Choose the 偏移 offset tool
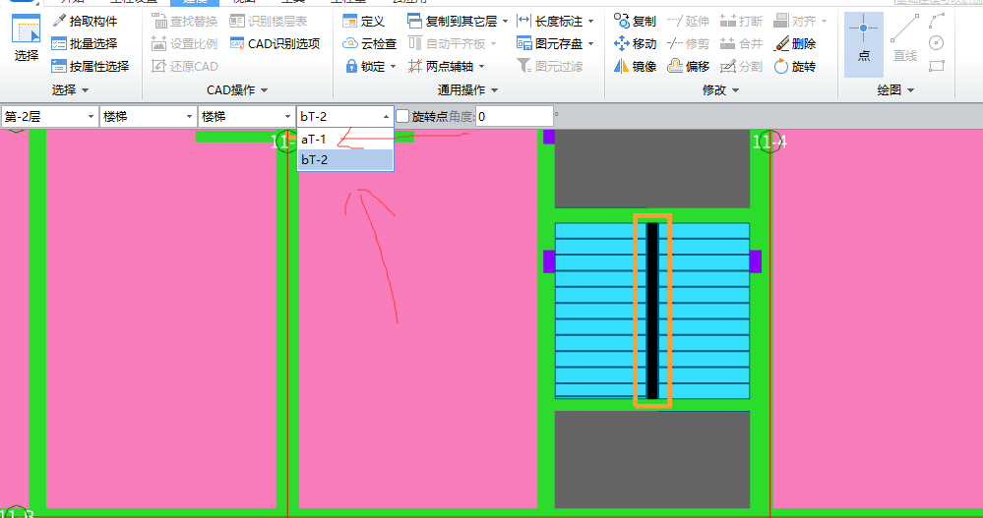983x518 pixels. click(689, 67)
